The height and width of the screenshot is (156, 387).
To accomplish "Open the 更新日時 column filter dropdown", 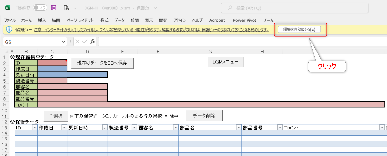I will 105,127.
